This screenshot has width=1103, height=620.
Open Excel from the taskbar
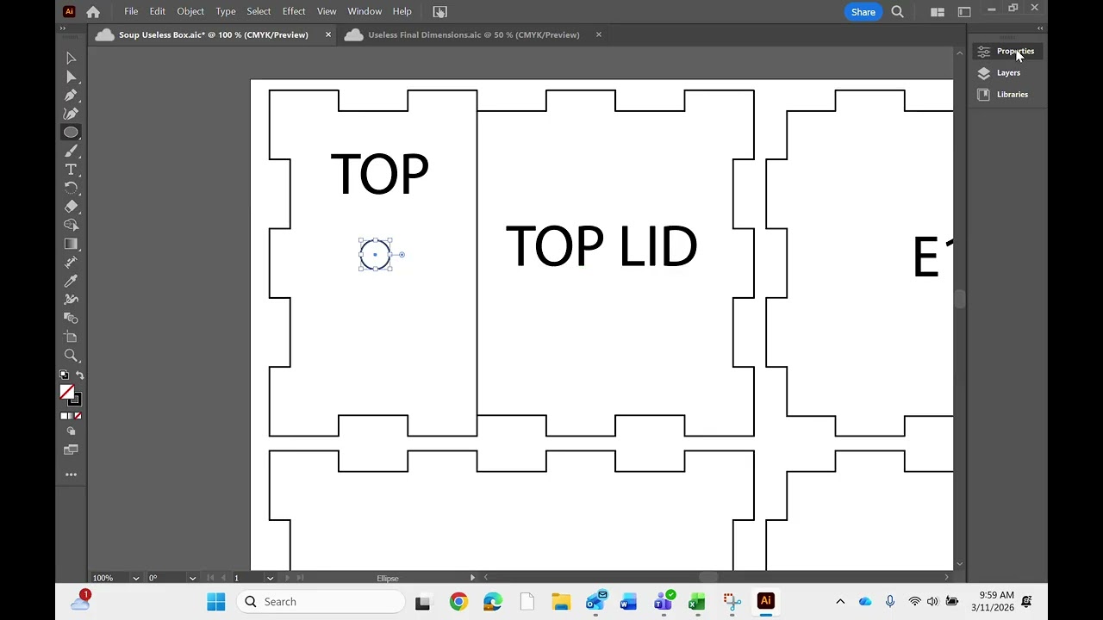click(x=696, y=602)
